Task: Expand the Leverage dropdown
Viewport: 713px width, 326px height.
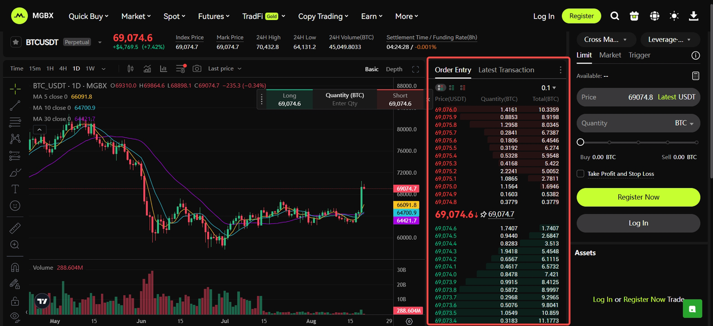Action: [x=670, y=39]
